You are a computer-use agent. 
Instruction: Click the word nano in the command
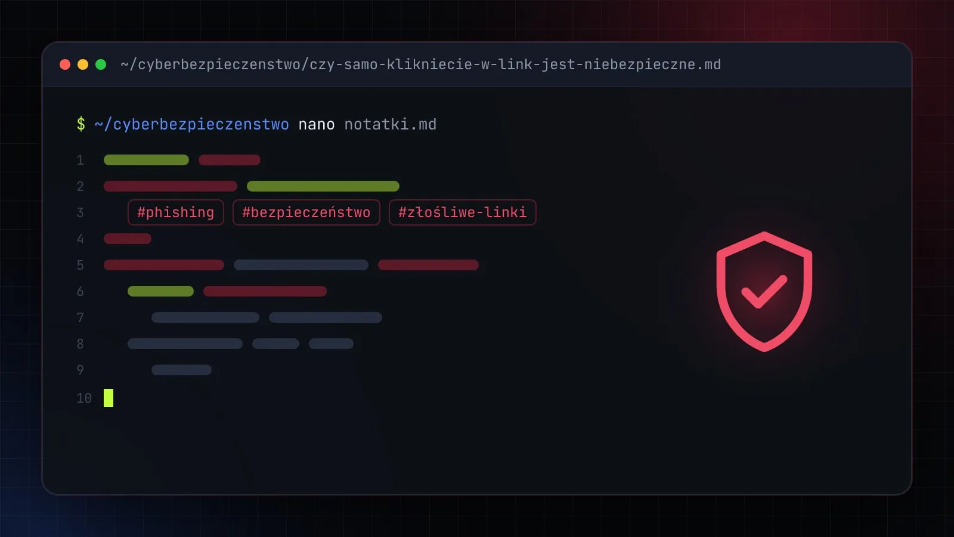tap(317, 124)
